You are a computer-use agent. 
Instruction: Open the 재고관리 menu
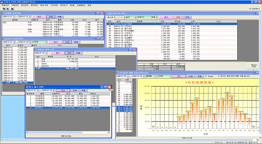(25, 5)
